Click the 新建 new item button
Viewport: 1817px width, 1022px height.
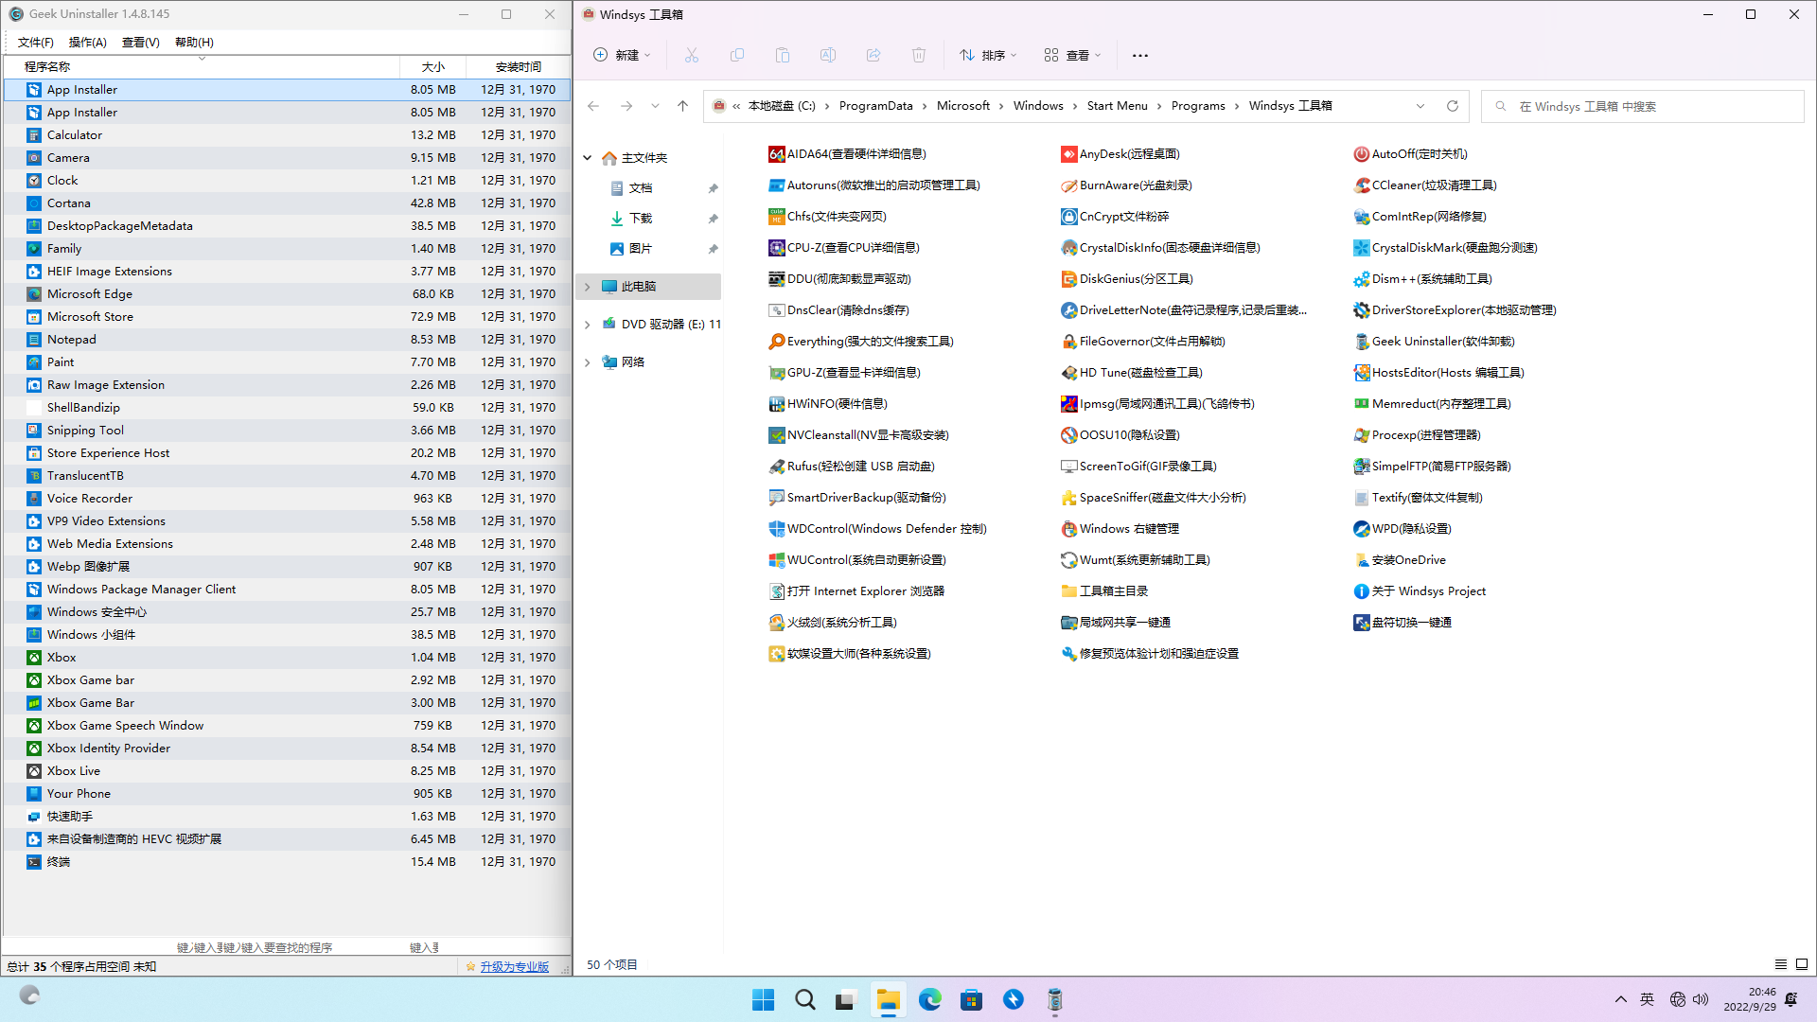pos(622,55)
